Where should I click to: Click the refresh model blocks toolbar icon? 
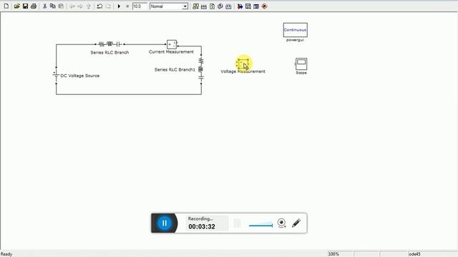(x=212, y=6)
